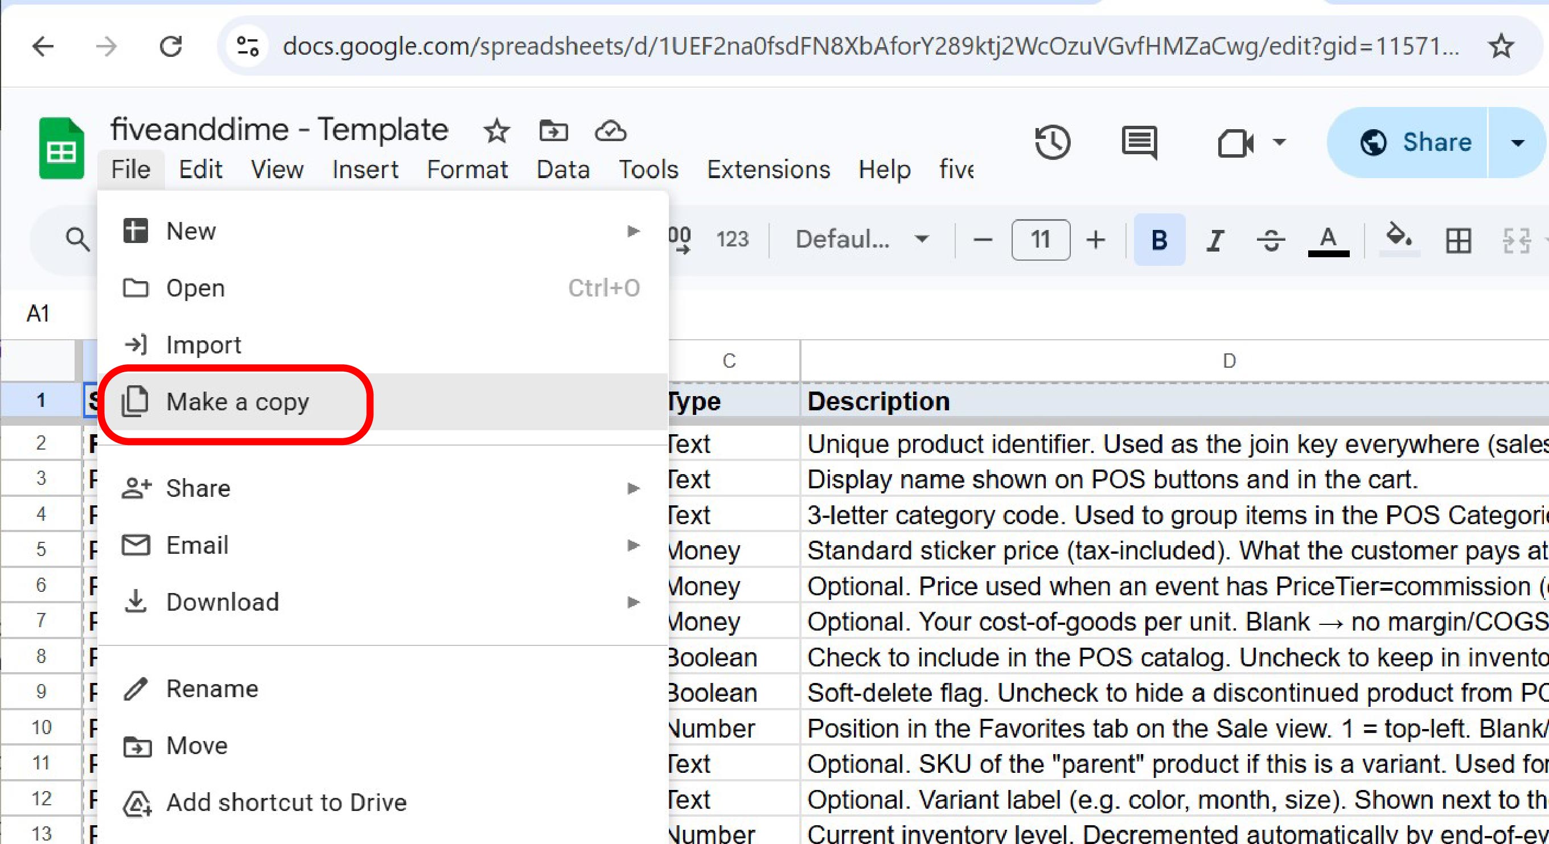Click the merge cells icon

pos(1515,241)
